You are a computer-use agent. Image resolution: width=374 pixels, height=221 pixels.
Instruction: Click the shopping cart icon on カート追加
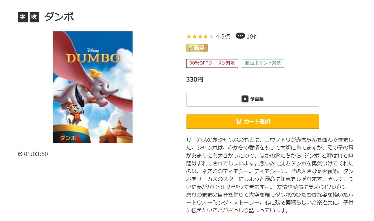click(239, 121)
